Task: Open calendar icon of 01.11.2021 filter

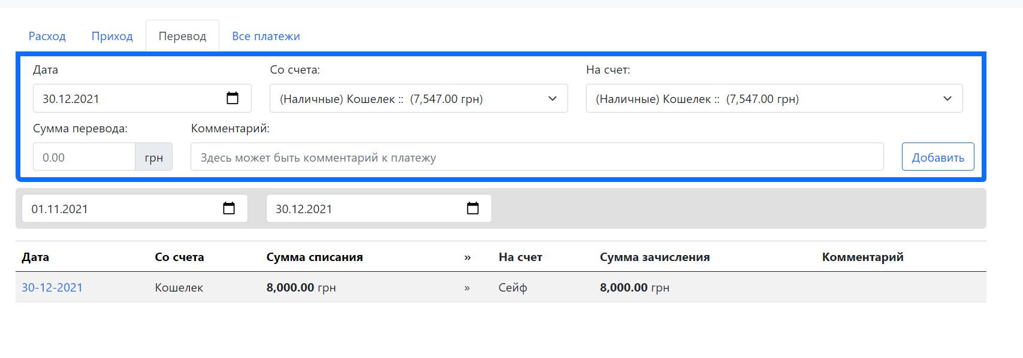Action: 229,208
